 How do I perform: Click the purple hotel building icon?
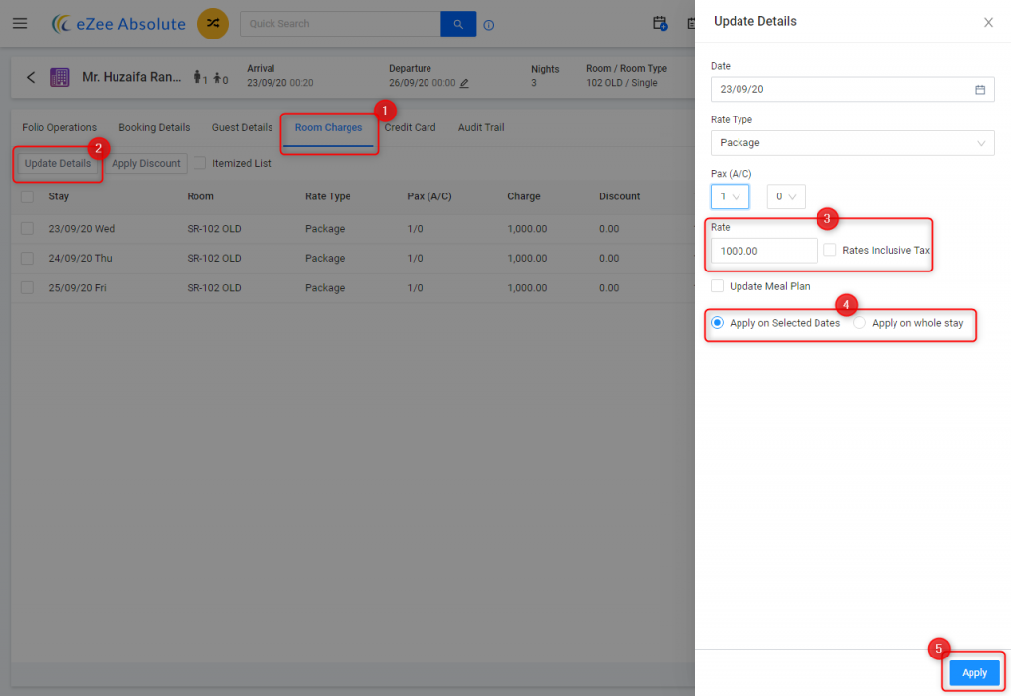(60, 77)
